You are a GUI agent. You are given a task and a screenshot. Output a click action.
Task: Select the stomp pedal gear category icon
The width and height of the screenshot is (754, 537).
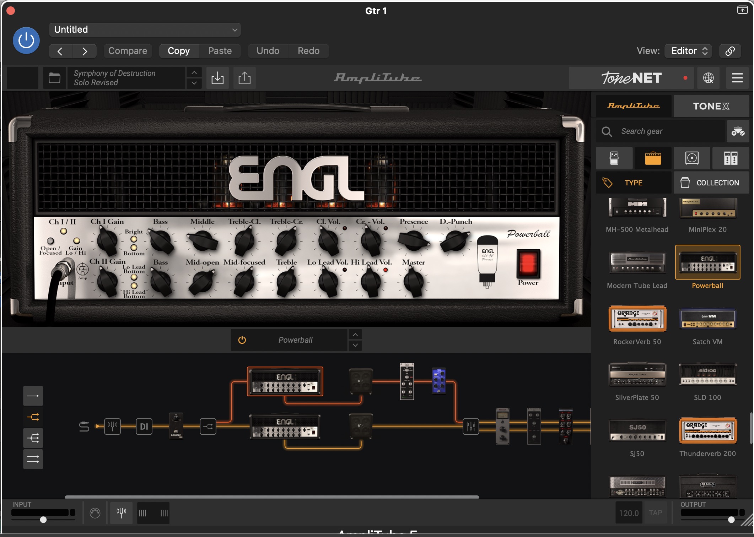(x=614, y=158)
